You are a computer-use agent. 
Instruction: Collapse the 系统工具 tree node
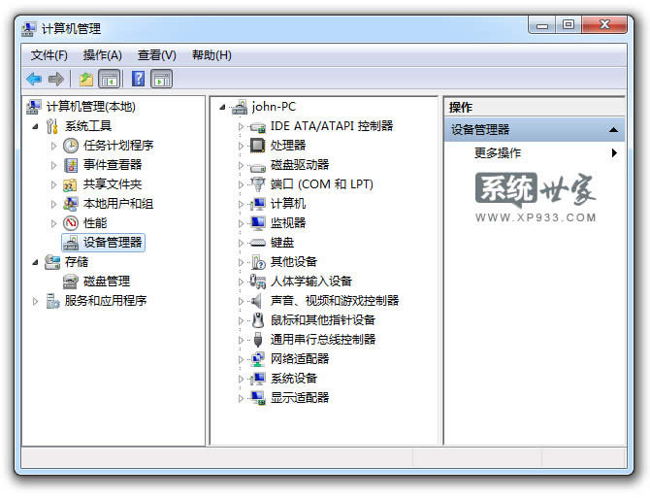(x=36, y=126)
